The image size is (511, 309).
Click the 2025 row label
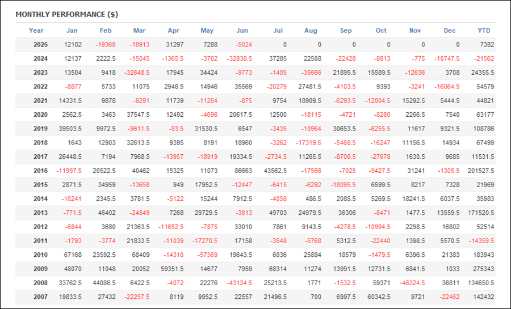click(x=40, y=45)
